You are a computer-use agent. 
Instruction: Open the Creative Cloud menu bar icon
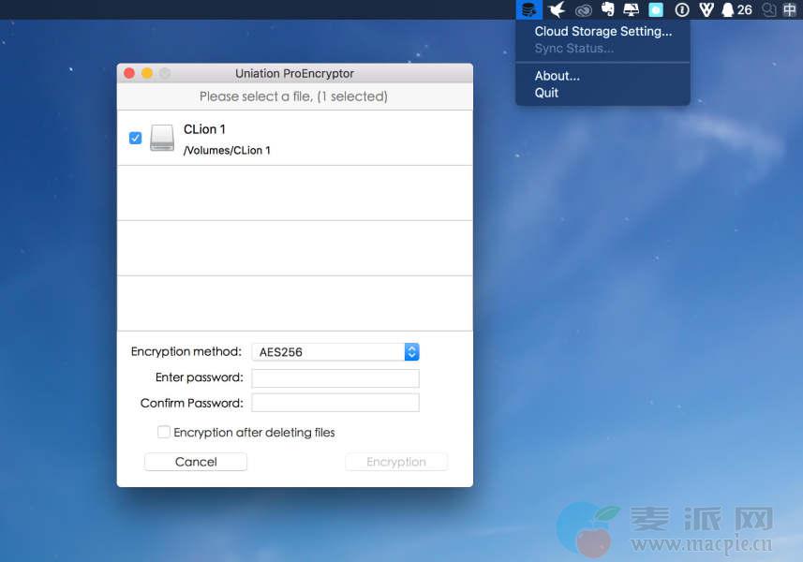[584, 9]
